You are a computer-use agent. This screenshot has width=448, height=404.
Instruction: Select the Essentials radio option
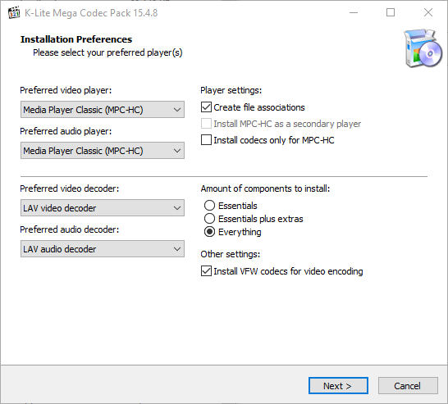209,206
